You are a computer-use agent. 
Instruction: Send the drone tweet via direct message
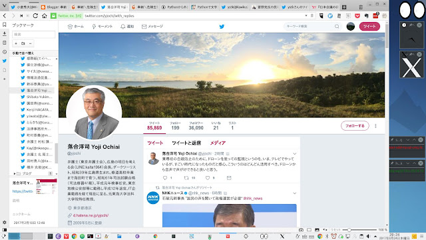pos(229,178)
